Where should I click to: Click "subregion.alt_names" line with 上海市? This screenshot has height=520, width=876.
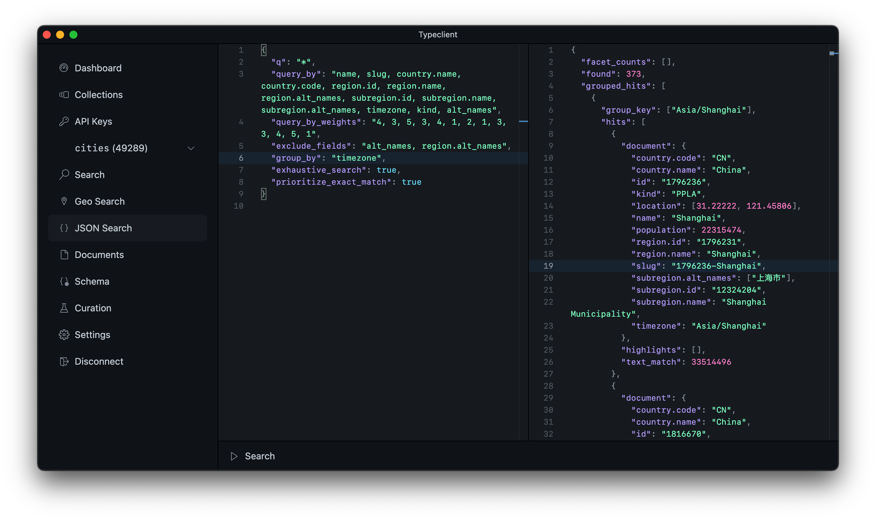713,278
